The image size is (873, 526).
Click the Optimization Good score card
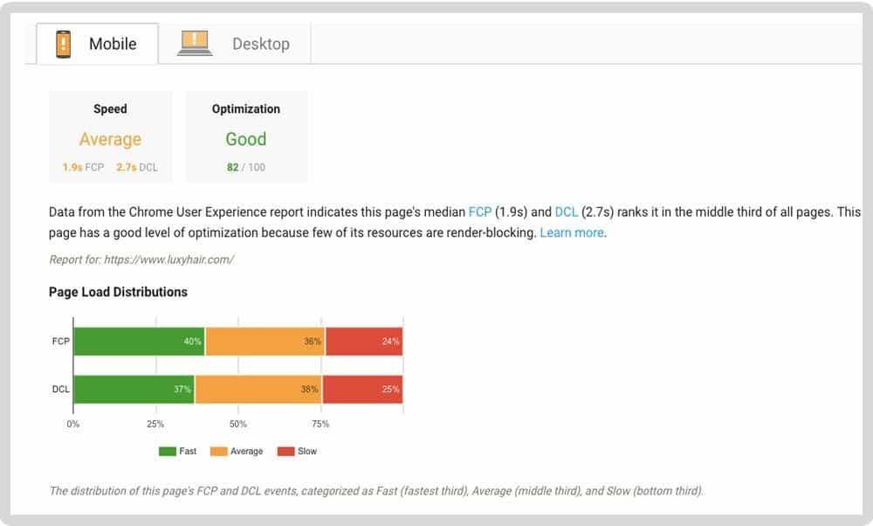point(246,137)
